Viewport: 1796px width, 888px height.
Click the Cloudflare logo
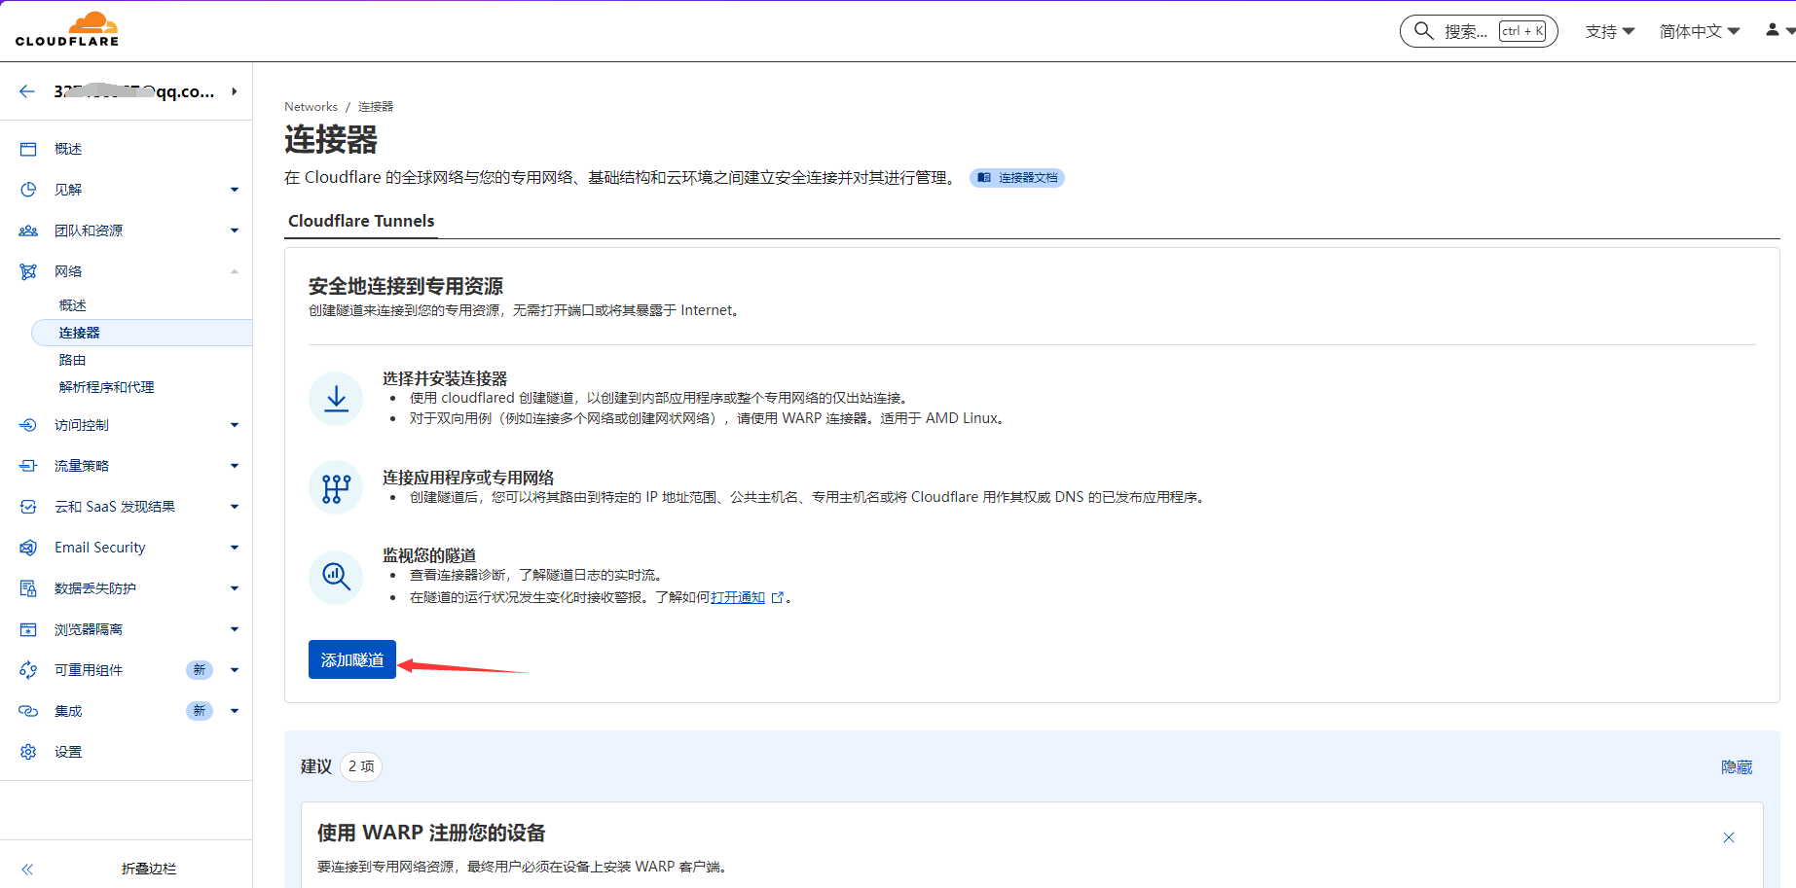coord(67,29)
